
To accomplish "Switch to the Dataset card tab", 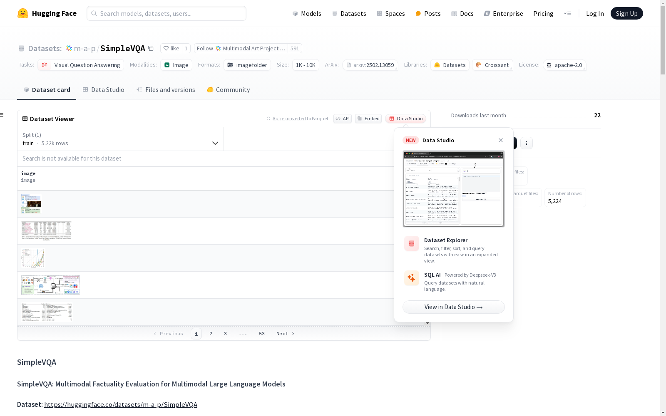I will click(47, 90).
